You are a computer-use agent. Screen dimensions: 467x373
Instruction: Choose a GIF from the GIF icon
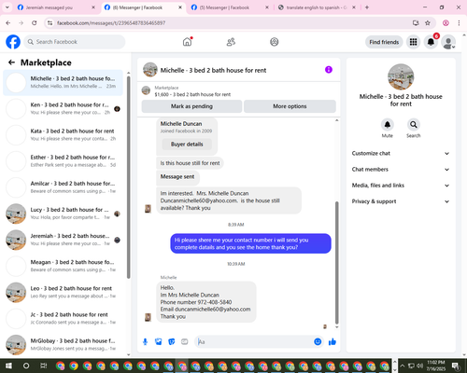pyautogui.click(x=185, y=342)
